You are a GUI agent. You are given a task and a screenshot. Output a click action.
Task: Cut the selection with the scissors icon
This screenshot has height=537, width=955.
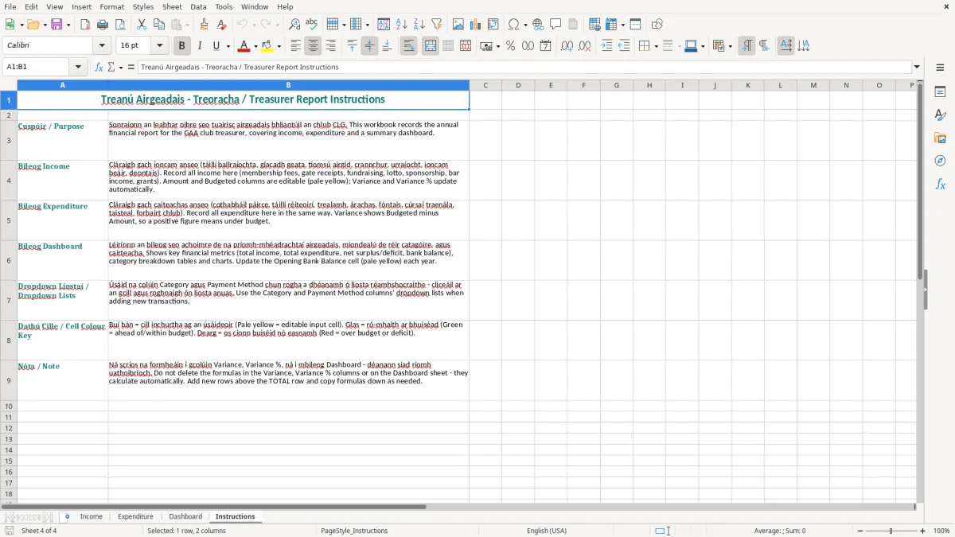click(142, 25)
